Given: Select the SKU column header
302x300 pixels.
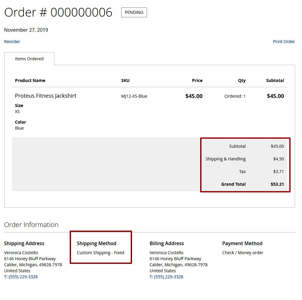Looking at the screenshot, I should point(125,81).
